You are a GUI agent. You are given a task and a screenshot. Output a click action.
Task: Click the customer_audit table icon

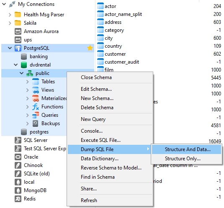point(100,62)
